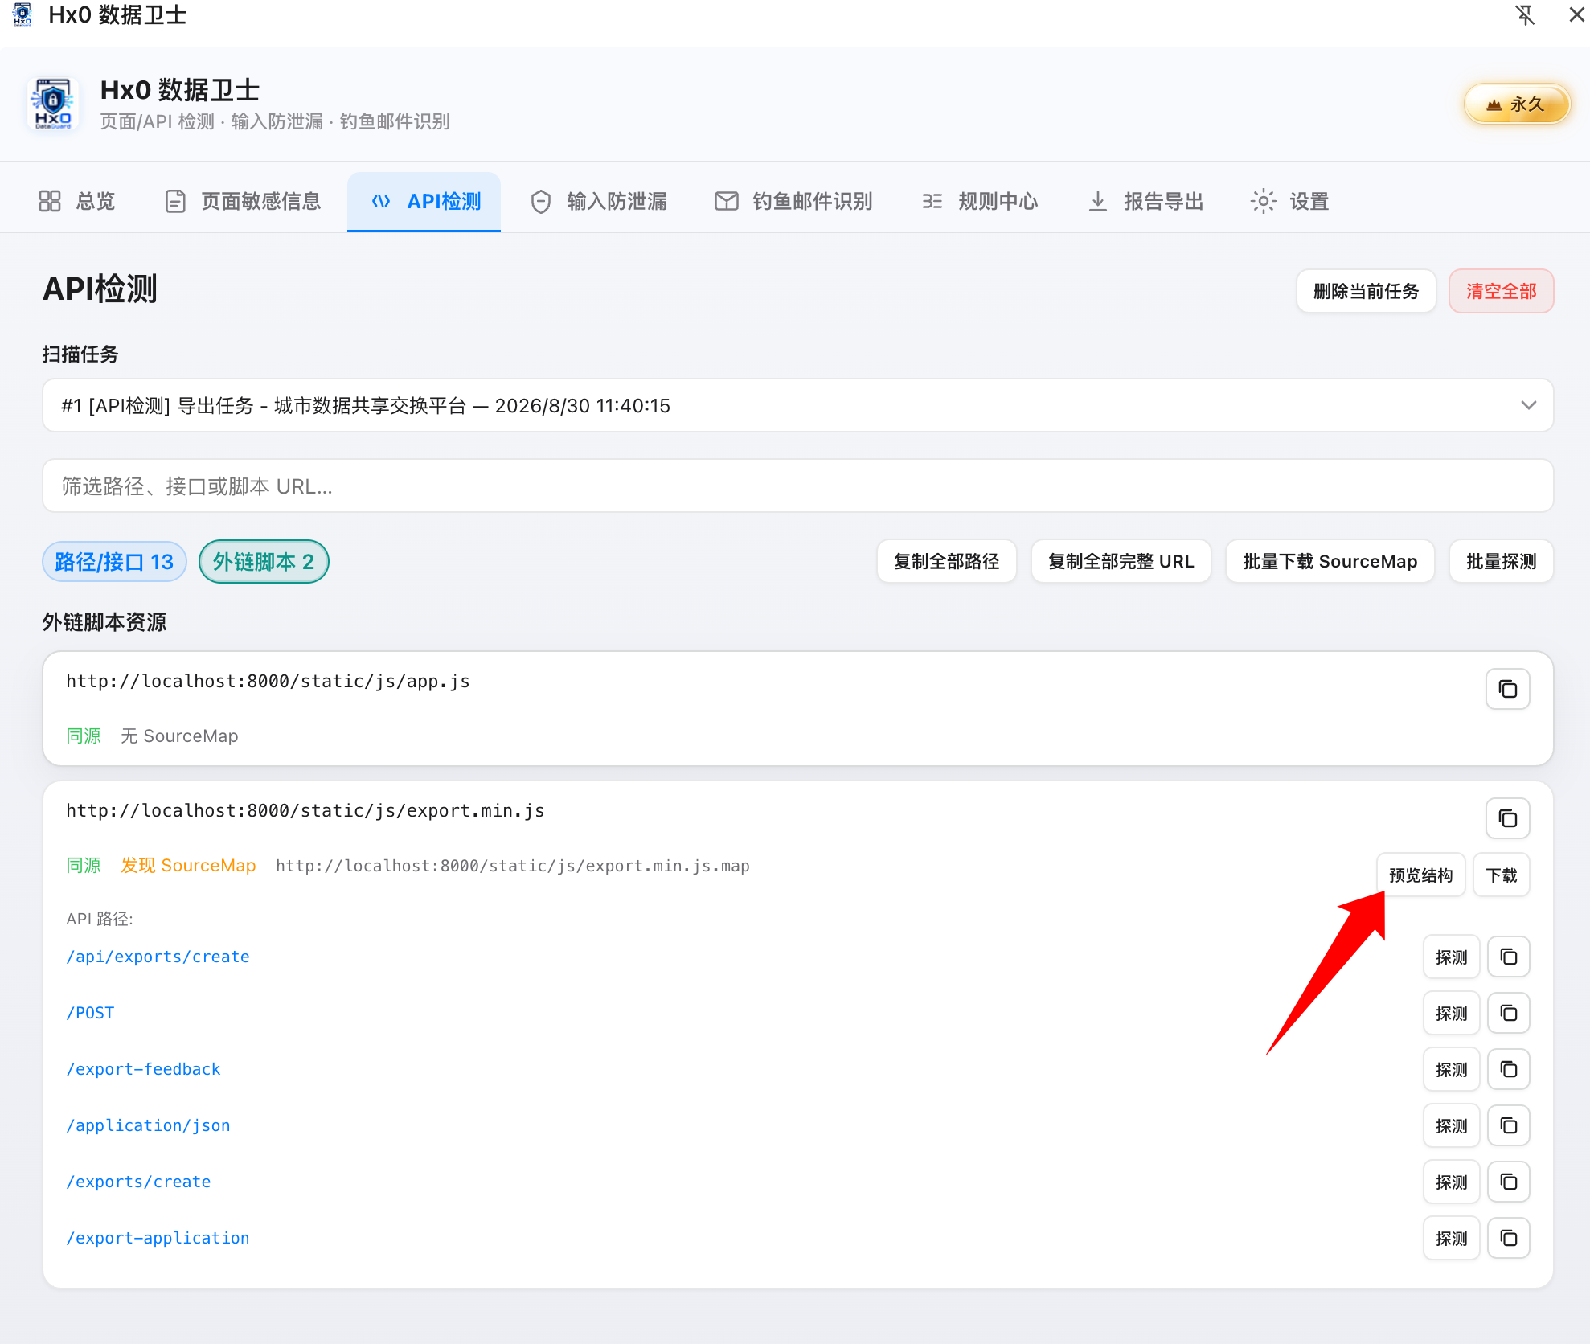Expand SourceMap with 预览结构 button
This screenshot has width=1590, height=1344.
click(1420, 875)
